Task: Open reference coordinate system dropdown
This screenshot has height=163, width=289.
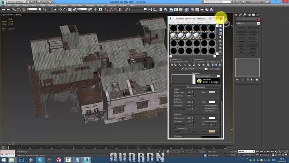Action: click(82, 9)
